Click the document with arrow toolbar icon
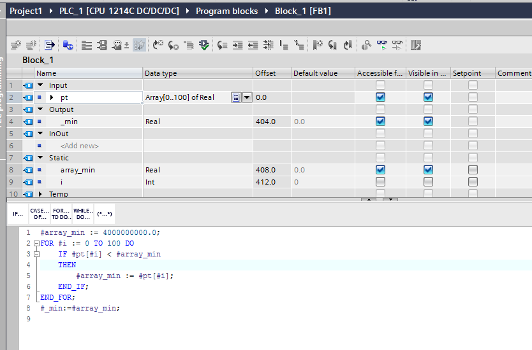The height and width of the screenshot is (350, 532). coord(50,45)
